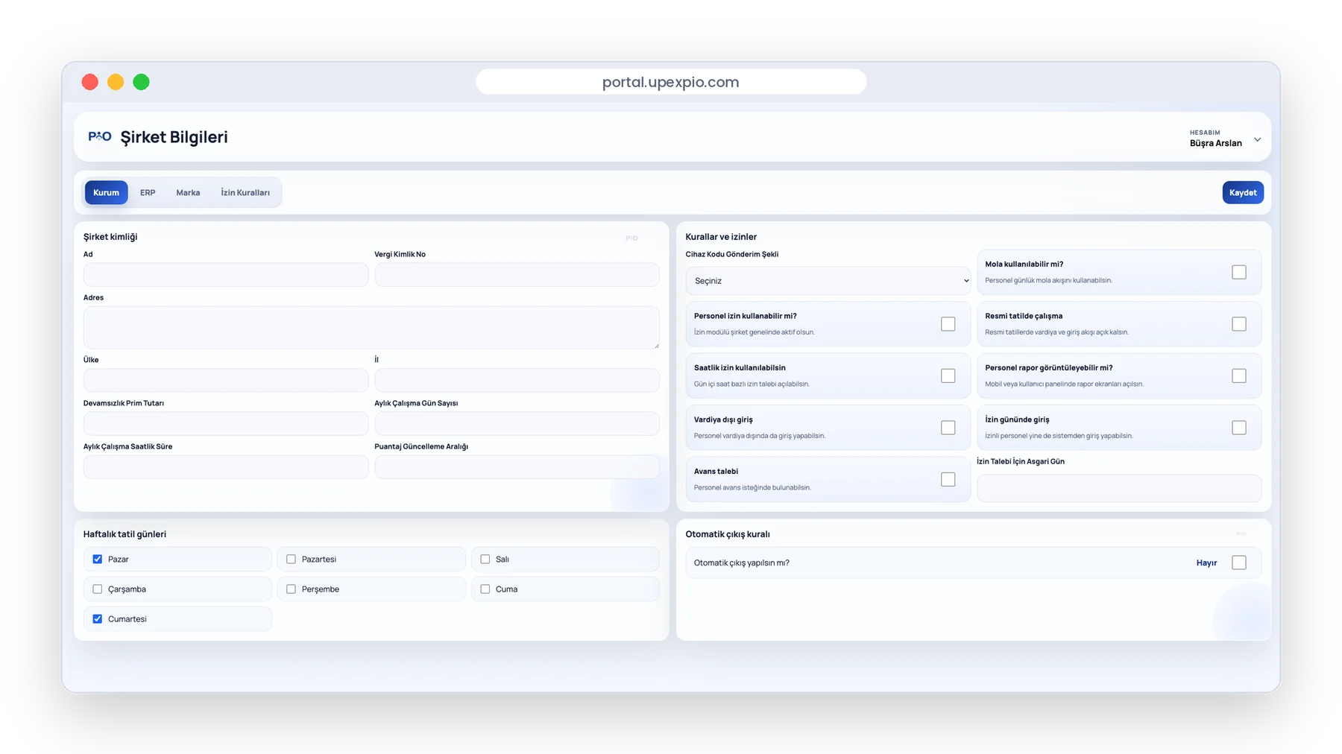Select the Perşembe checkbox
The height and width of the screenshot is (754, 1342).
tap(291, 589)
